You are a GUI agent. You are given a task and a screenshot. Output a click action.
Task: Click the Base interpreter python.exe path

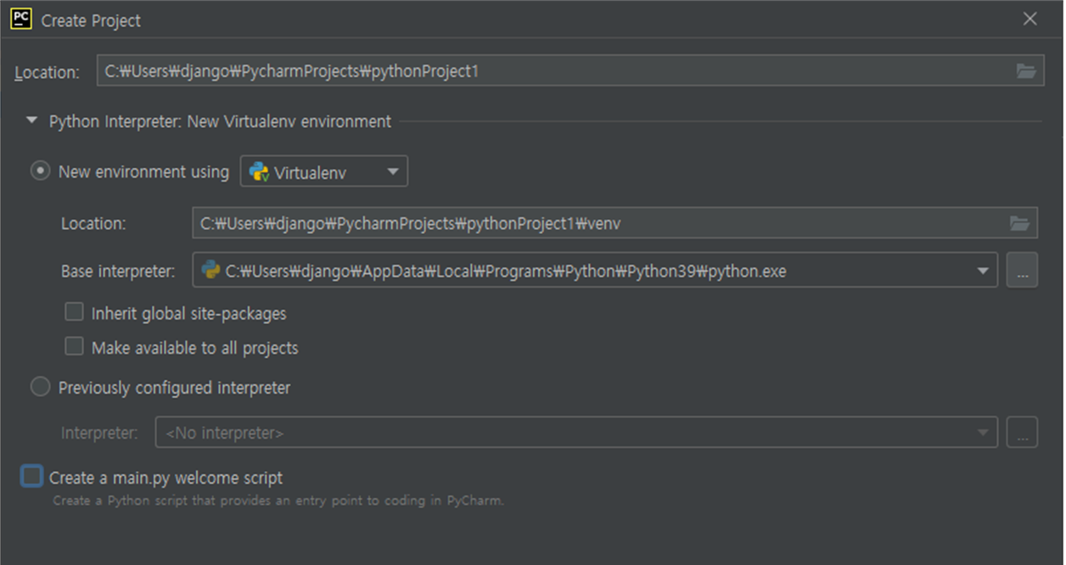[x=506, y=271]
